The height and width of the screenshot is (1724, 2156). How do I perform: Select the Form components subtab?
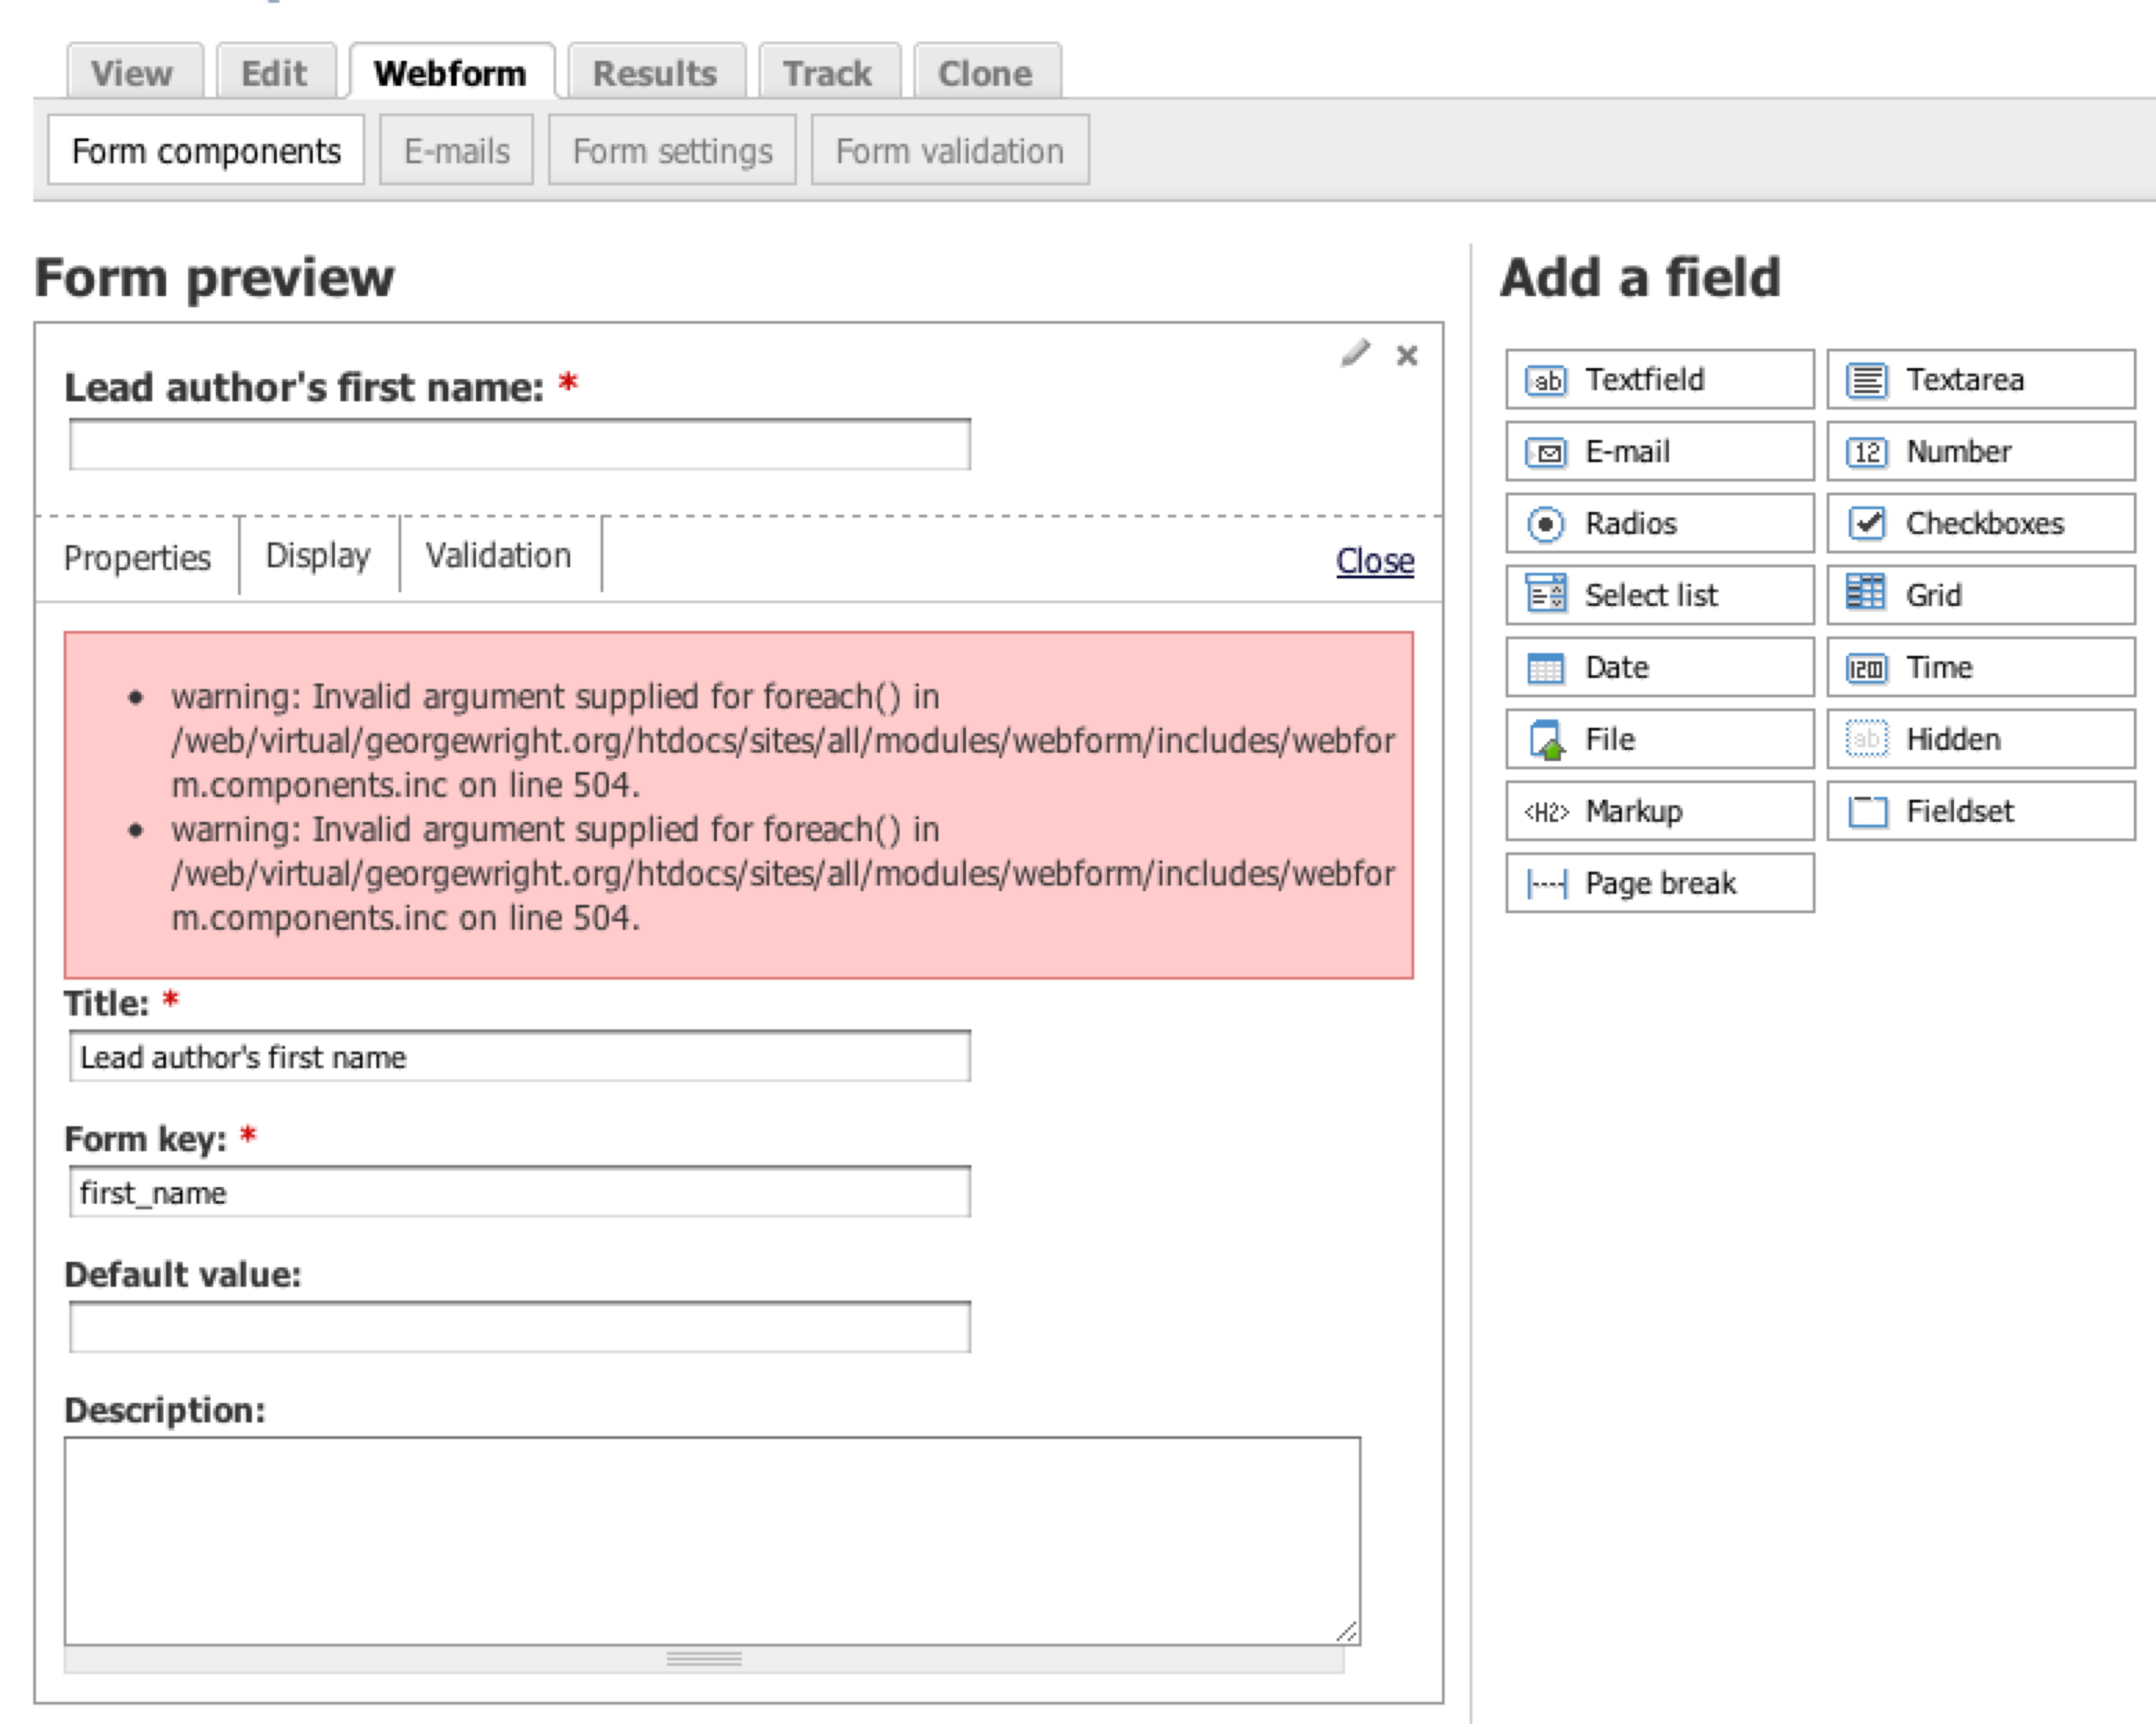click(x=206, y=151)
